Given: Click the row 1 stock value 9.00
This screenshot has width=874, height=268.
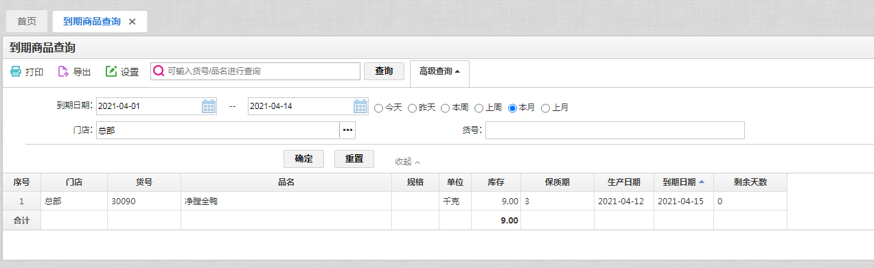Looking at the screenshot, I should coord(496,202).
